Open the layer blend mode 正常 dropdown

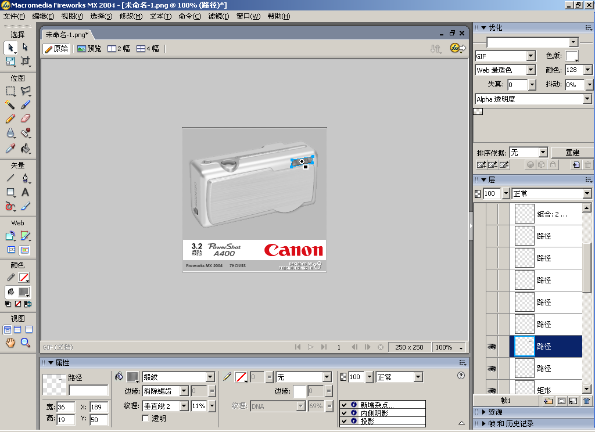click(587, 193)
